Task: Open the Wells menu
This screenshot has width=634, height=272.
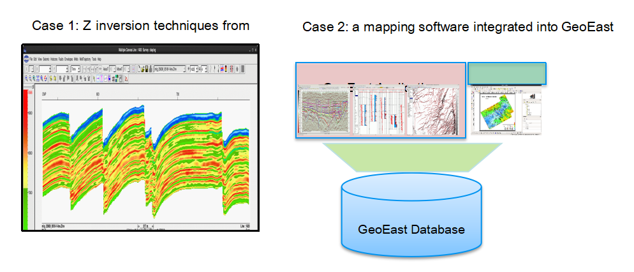Action: (x=76, y=59)
